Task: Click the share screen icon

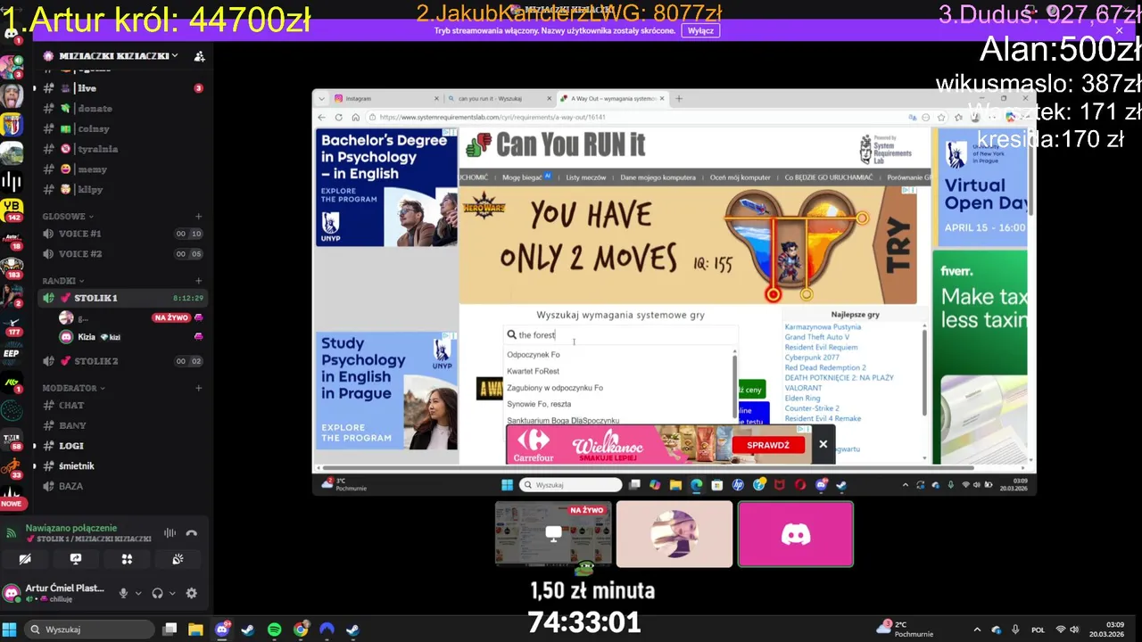Action: [x=76, y=559]
